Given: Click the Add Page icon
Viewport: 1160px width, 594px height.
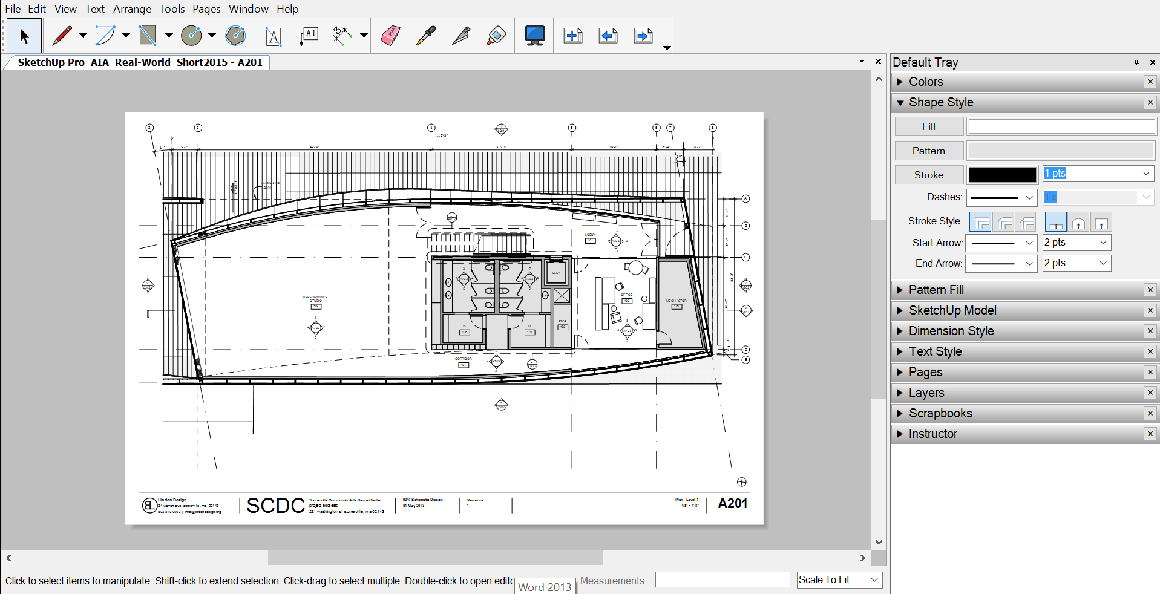Looking at the screenshot, I should [x=572, y=36].
